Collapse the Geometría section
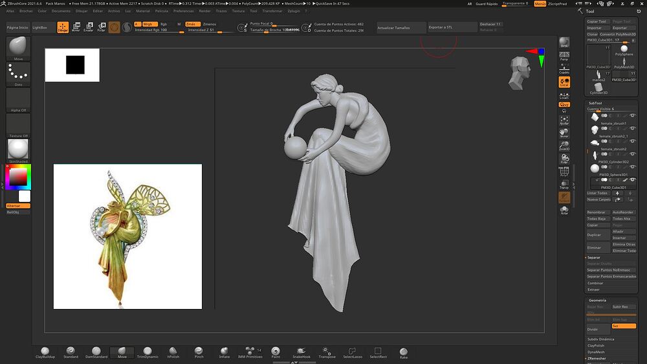Screen dimensions: 647x364 point(597,301)
